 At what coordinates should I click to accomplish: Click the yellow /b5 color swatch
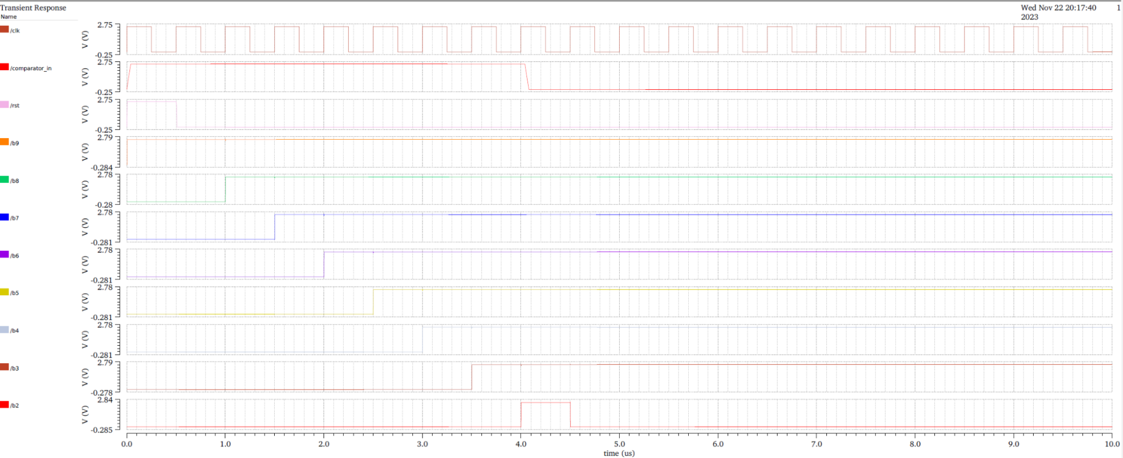click(4, 292)
